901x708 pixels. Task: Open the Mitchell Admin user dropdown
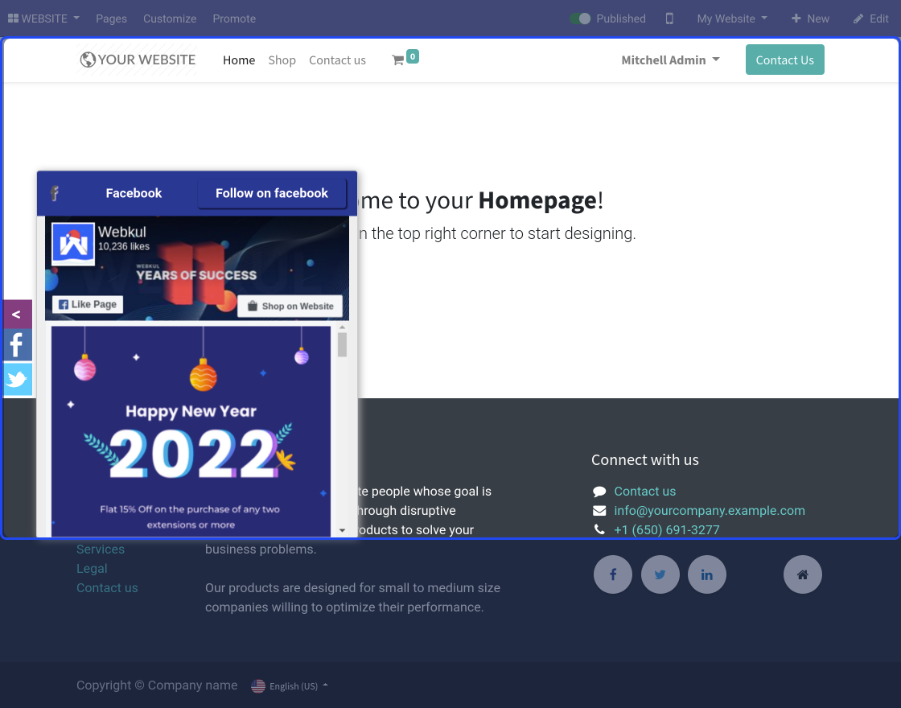671,60
